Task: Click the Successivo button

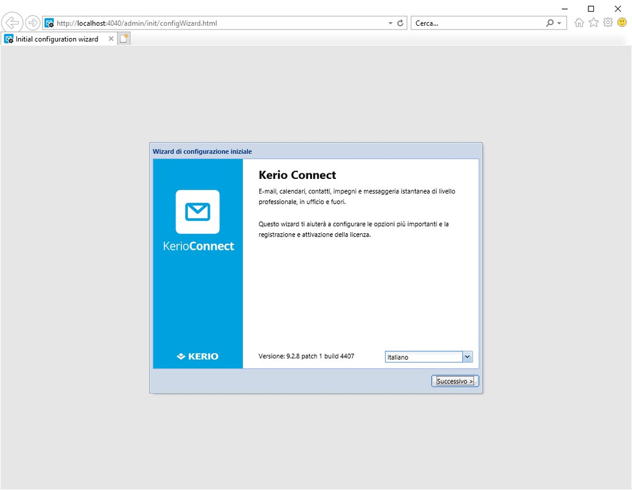Action: (455, 382)
